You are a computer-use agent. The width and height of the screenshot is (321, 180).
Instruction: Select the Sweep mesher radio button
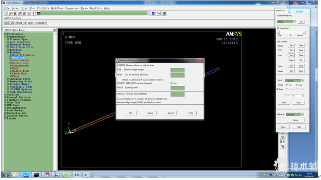[297, 89]
